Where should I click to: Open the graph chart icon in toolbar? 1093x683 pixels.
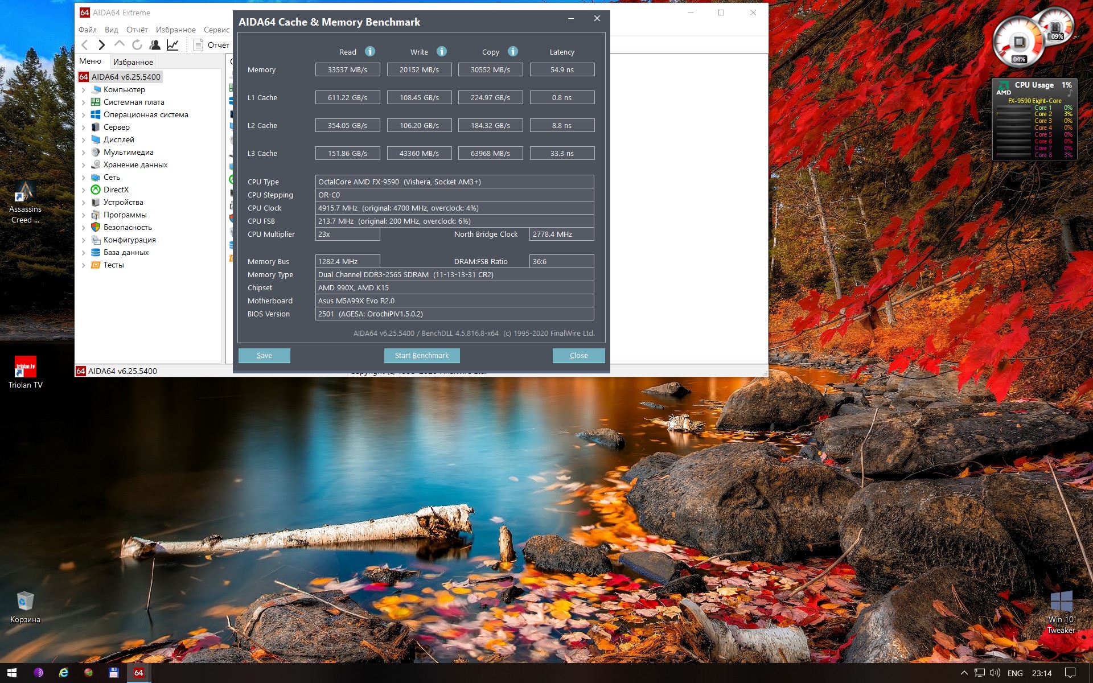(172, 45)
